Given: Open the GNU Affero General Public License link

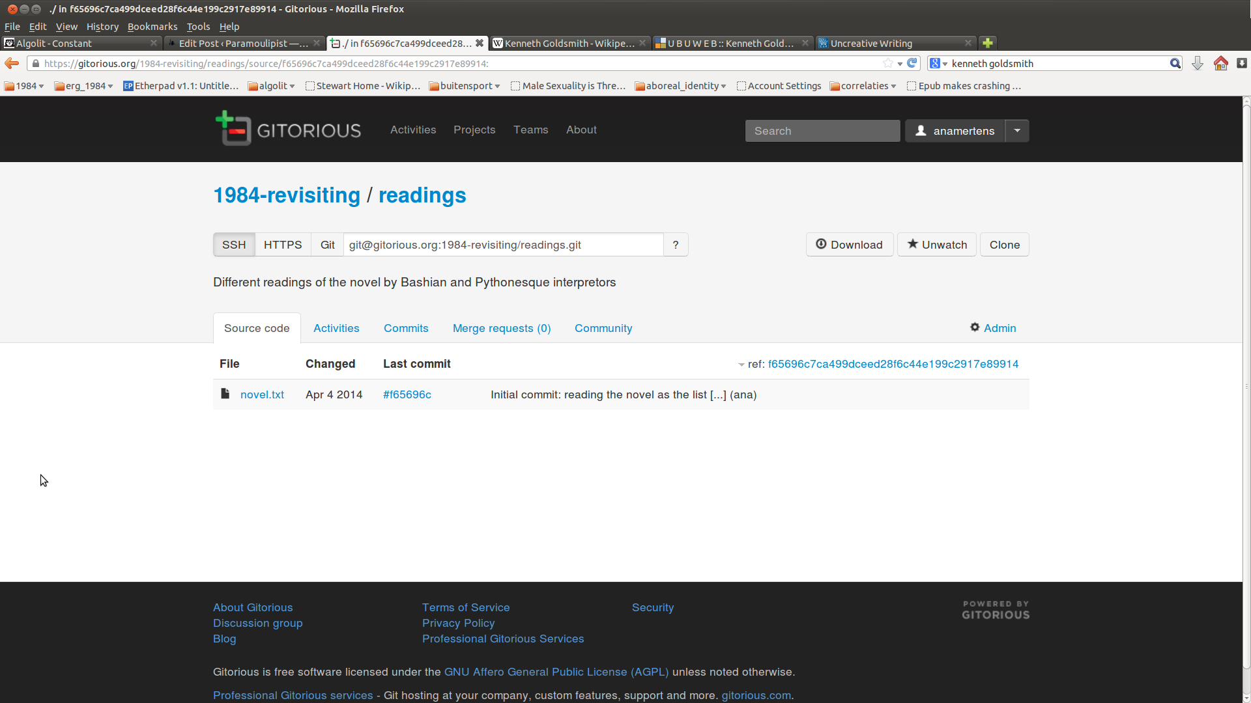Looking at the screenshot, I should click(556, 672).
